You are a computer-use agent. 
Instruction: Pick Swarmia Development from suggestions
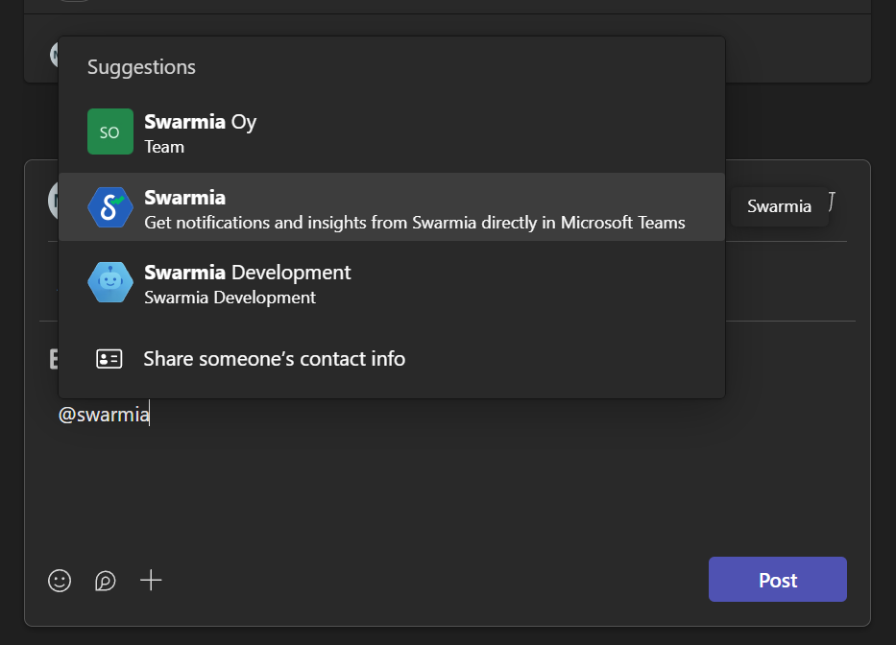click(248, 273)
